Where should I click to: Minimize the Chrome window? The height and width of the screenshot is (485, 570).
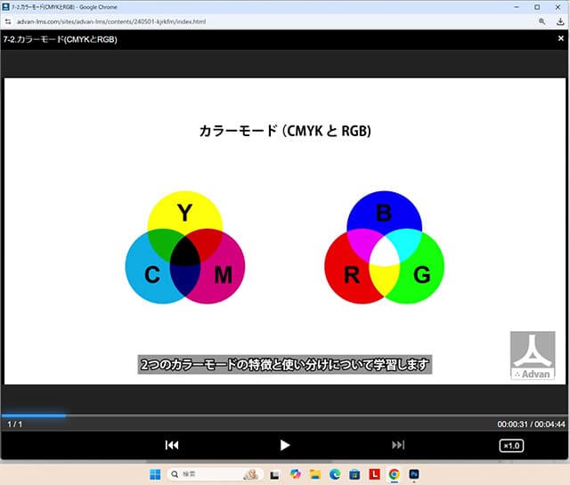click(x=517, y=7)
